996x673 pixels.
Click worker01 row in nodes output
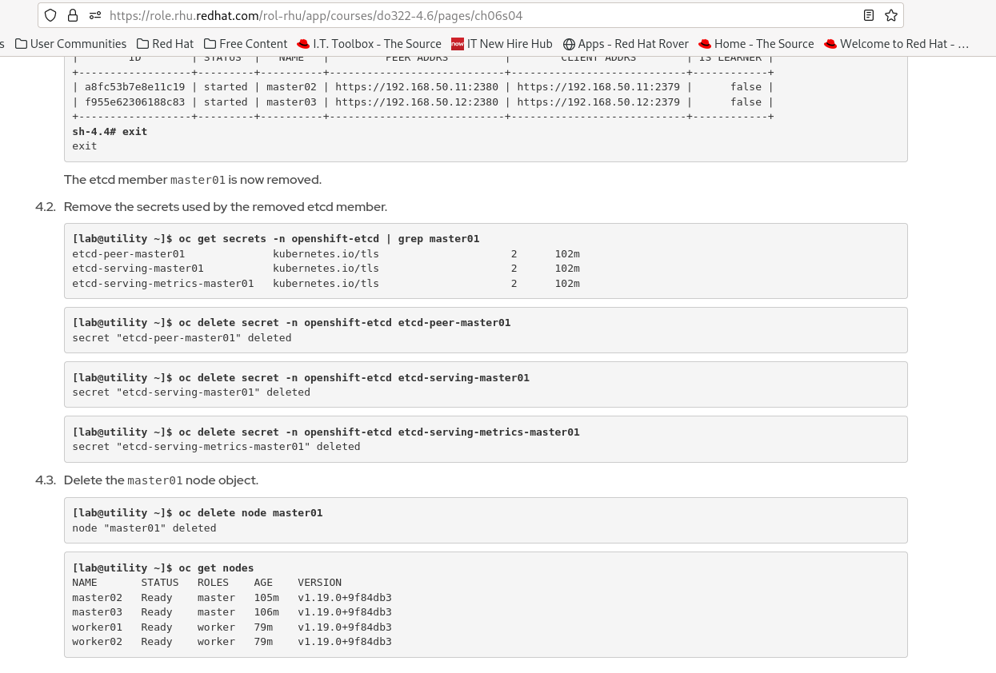[x=232, y=627]
